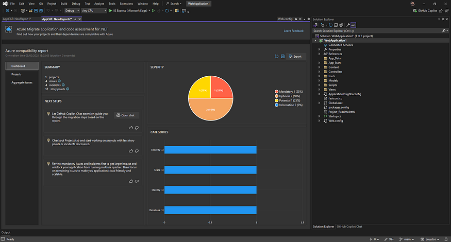Click the Leave Feedback link

click(x=293, y=31)
